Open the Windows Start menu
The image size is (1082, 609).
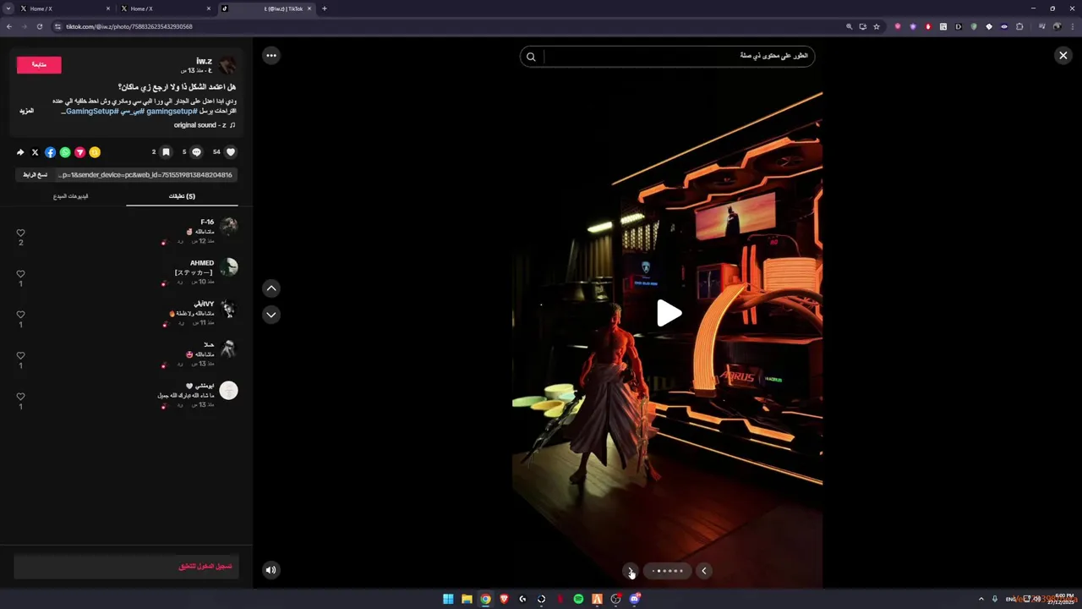pos(448,599)
